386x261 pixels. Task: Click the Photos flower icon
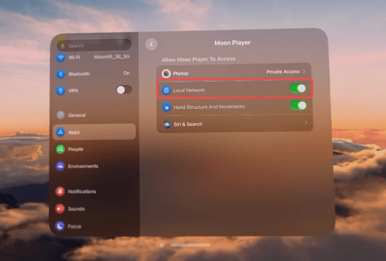pos(166,73)
